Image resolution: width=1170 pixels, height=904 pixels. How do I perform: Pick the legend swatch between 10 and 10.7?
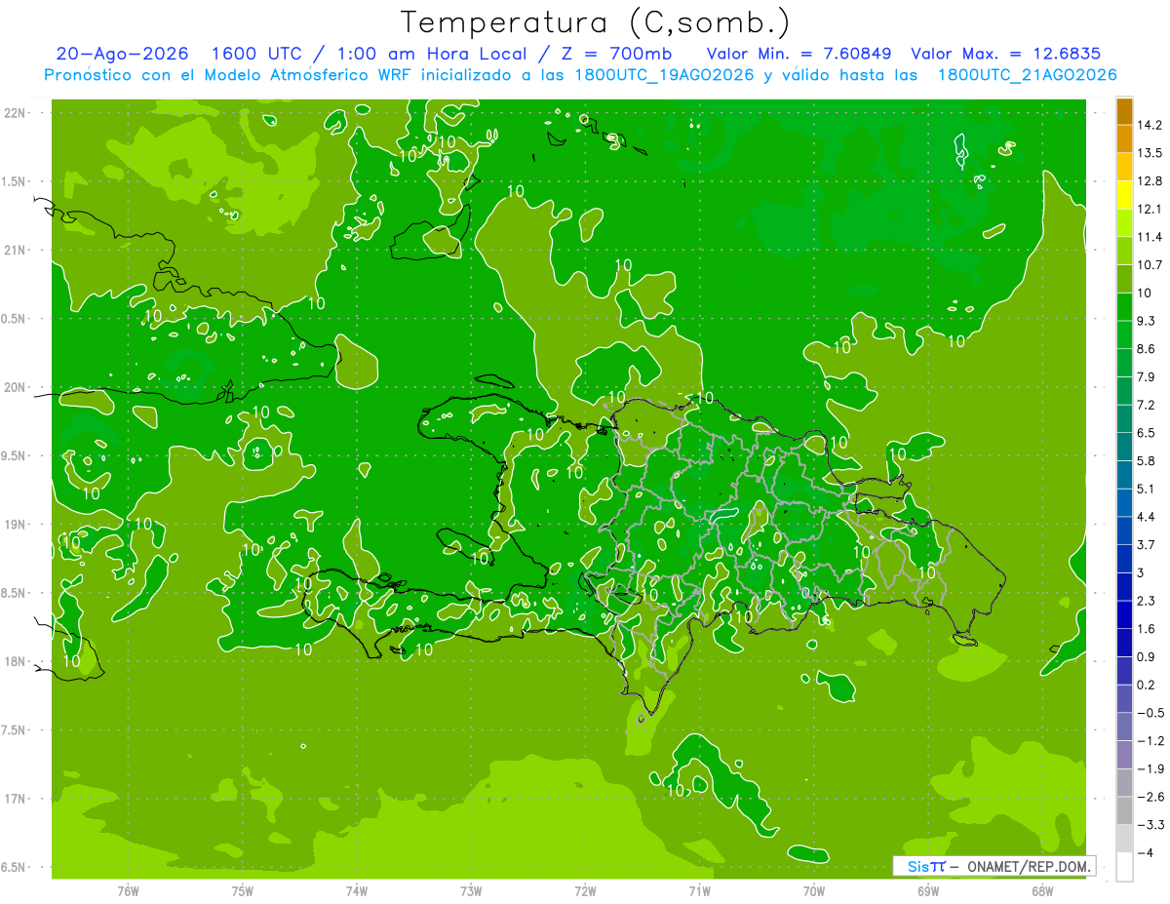tap(1124, 279)
